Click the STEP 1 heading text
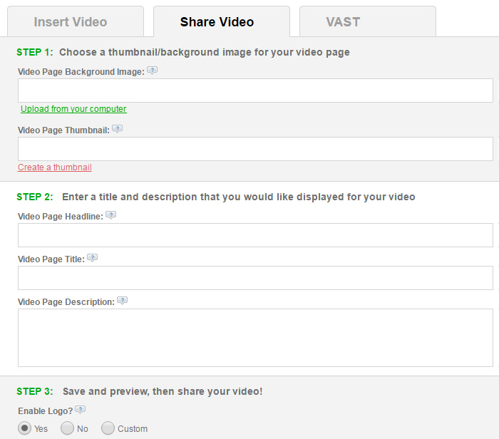 point(183,52)
